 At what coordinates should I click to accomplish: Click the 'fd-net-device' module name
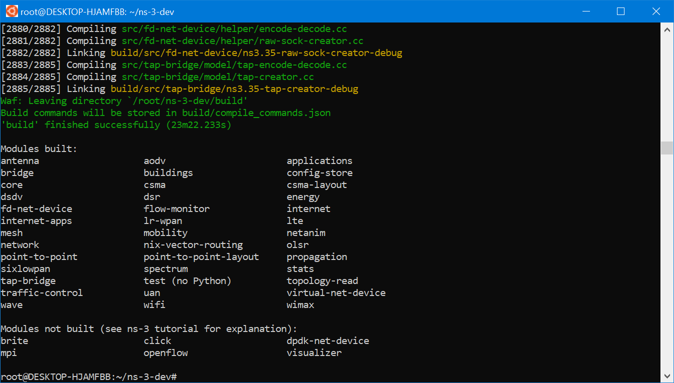pyautogui.click(x=36, y=209)
